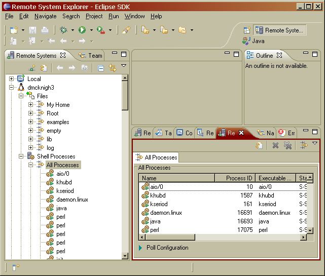Click the status bar fast view icon
325x276 pixels.
[x=16, y=267]
